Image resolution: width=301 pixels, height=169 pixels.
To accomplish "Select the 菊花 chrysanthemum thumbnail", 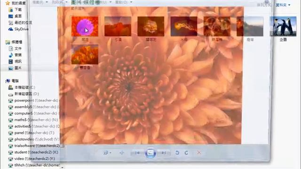I will pos(85,26).
